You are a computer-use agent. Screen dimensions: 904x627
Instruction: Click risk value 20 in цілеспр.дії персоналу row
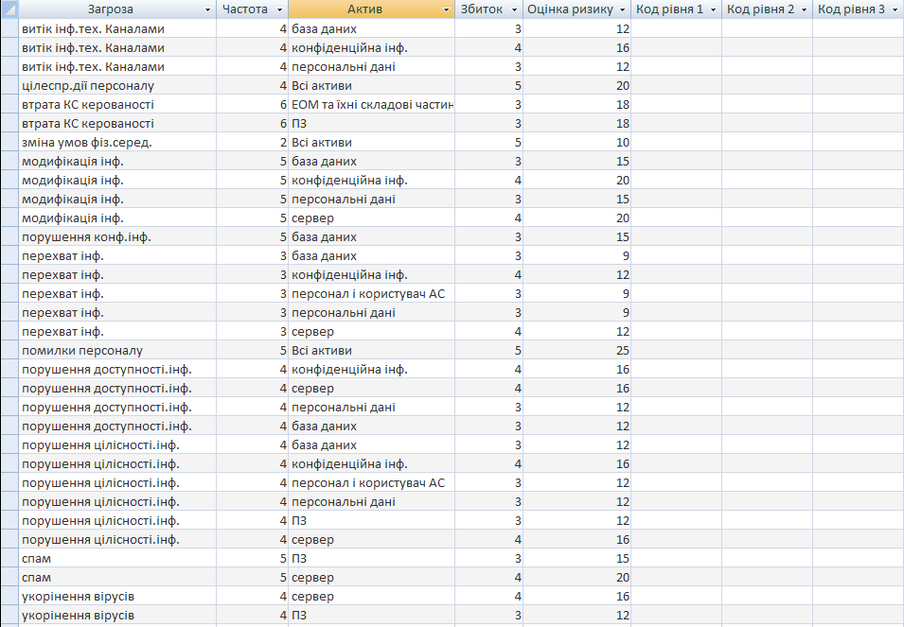(x=577, y=86)
